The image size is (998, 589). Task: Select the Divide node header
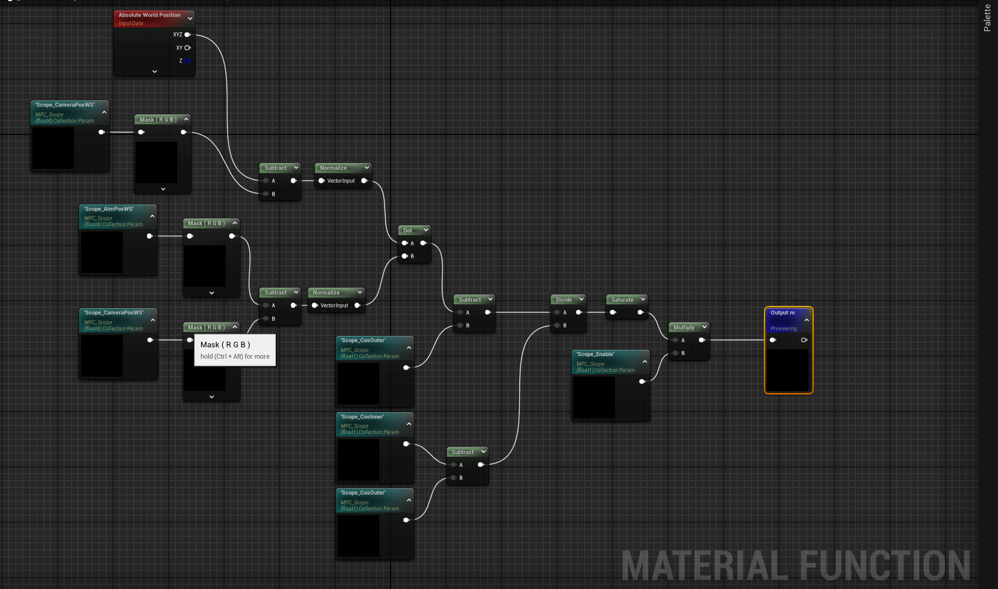[564, 300]
